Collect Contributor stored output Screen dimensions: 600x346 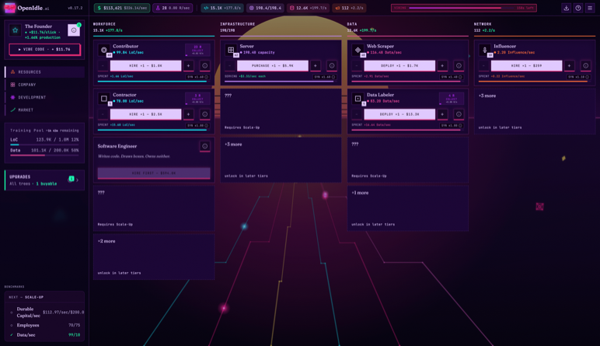click(197, 50)
